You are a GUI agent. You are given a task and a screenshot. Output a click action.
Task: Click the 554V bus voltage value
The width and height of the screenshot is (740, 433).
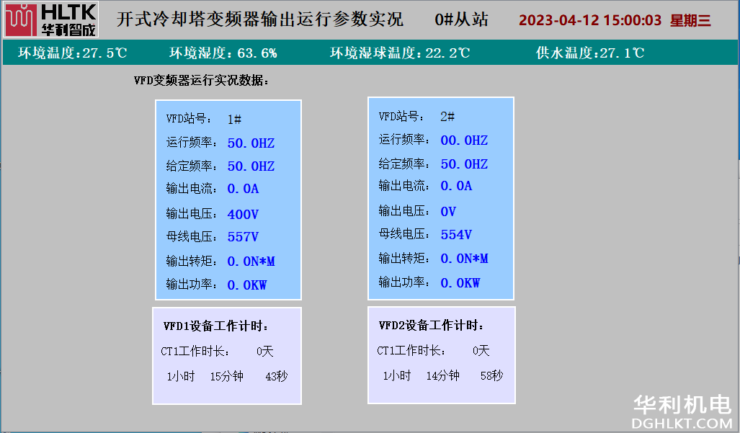click(456, 235)
